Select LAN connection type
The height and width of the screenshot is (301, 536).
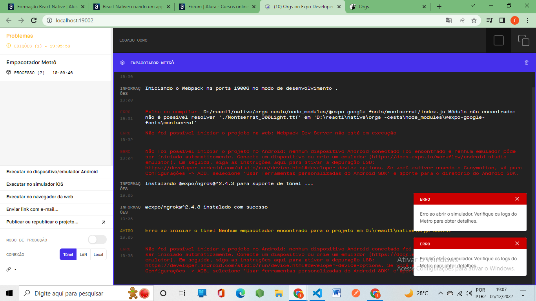83,254
